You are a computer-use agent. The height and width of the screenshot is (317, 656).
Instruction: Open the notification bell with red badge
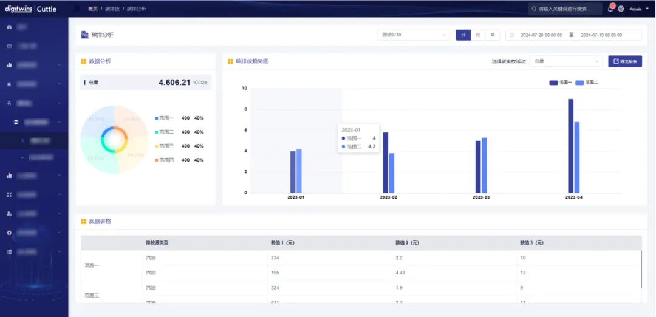611,9
